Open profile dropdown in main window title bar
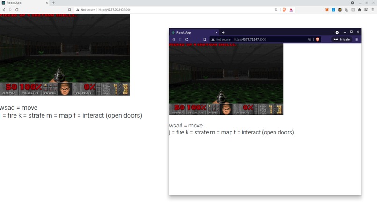This screenshot has height=204, width=377. (x=352, y=3)
